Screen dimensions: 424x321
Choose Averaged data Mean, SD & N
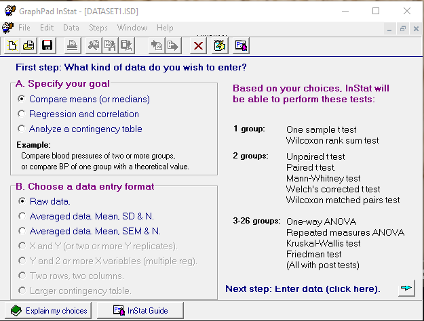[22, 216]
